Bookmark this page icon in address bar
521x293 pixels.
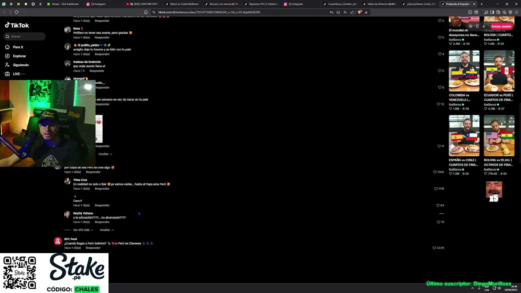coord(146,12)
